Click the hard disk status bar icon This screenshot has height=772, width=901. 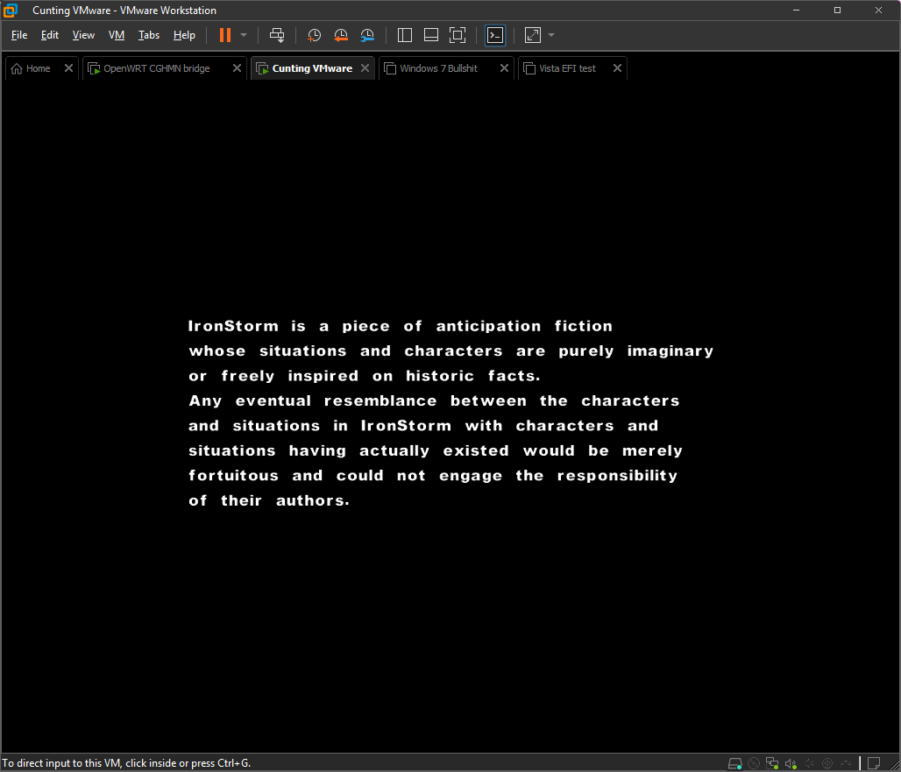[x=735, y=763]
